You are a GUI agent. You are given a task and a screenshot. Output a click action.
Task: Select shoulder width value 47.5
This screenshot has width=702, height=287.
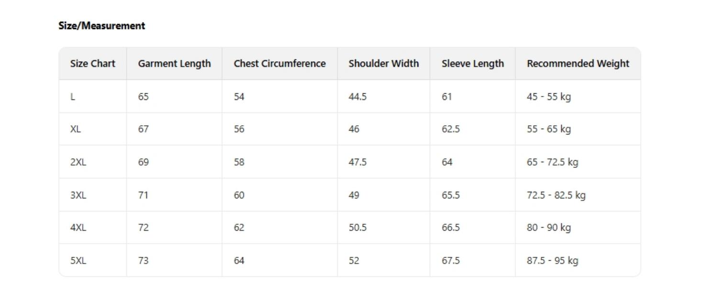[x=357, y=162]
